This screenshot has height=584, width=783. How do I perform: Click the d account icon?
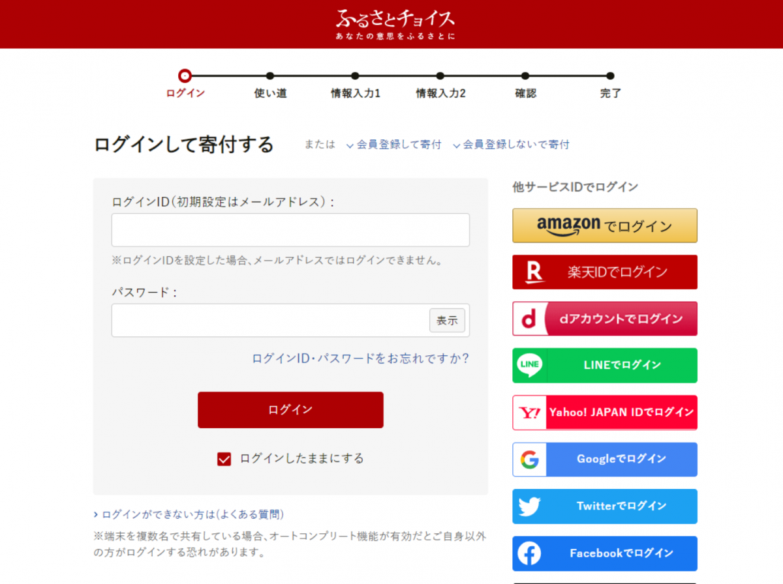pos(529,319)
